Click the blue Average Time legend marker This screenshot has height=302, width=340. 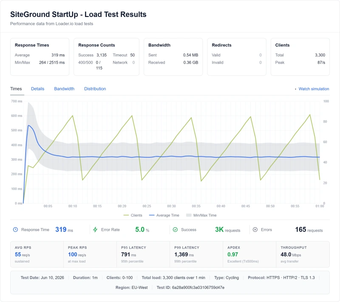click(x=152, y=215)
